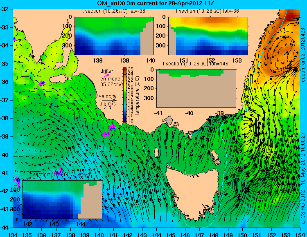Viewport: 307px width, 237px height.
Task: Click the '150' longitude axis label
Action: pos(243,235)
